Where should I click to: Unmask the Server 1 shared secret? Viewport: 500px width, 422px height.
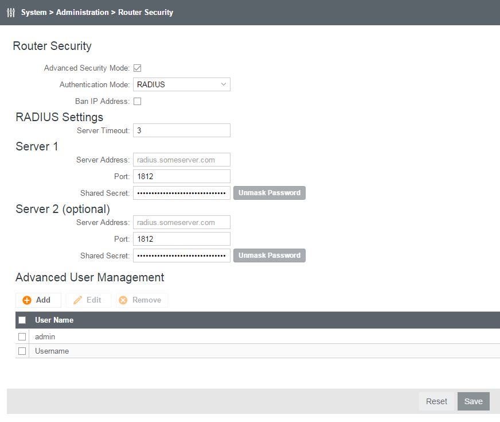pos(269,193)
